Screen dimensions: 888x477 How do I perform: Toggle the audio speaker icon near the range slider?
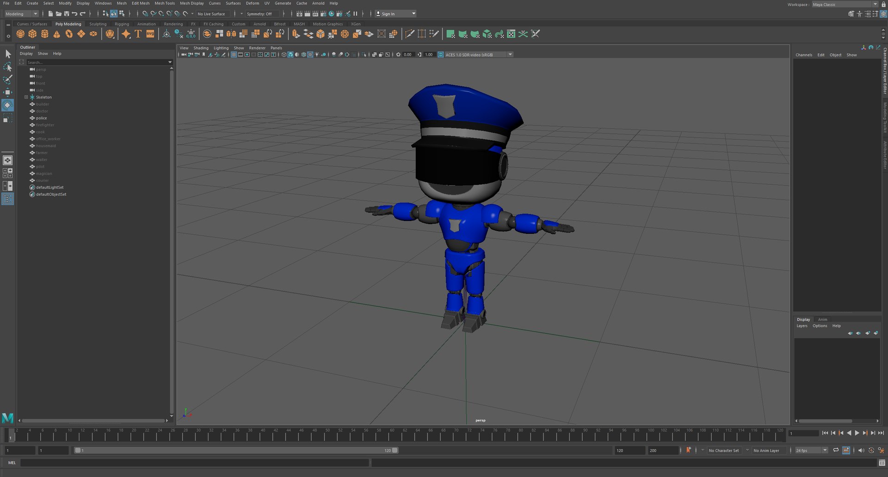(x=861, y=450)
